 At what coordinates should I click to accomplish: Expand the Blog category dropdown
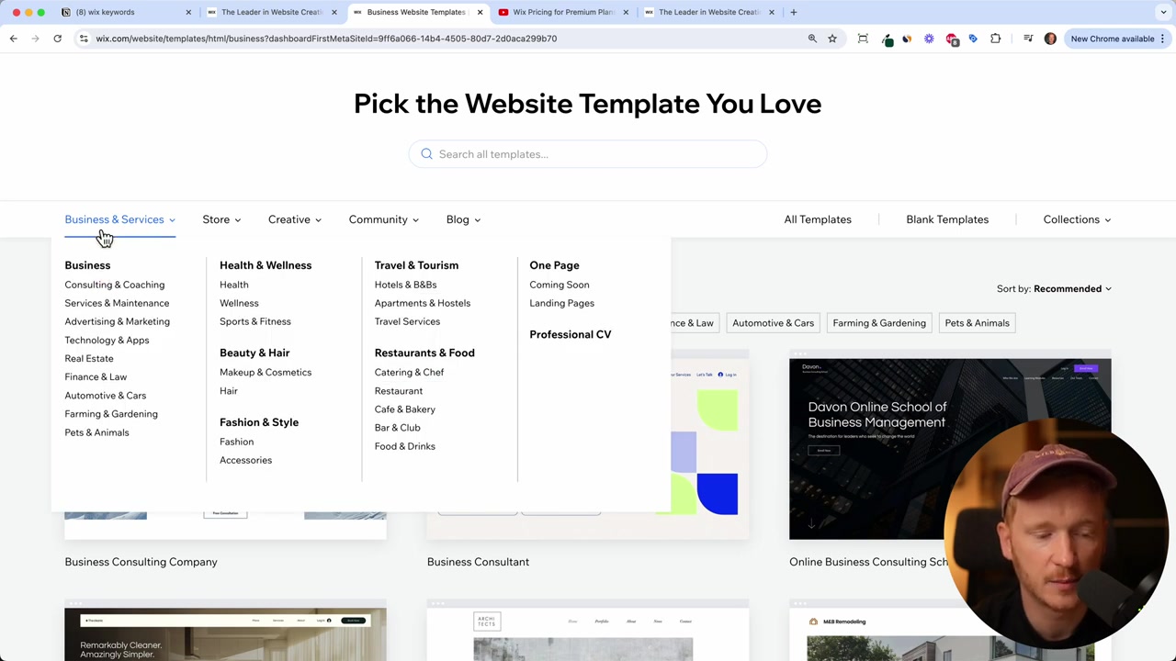[x=463, y=219]
